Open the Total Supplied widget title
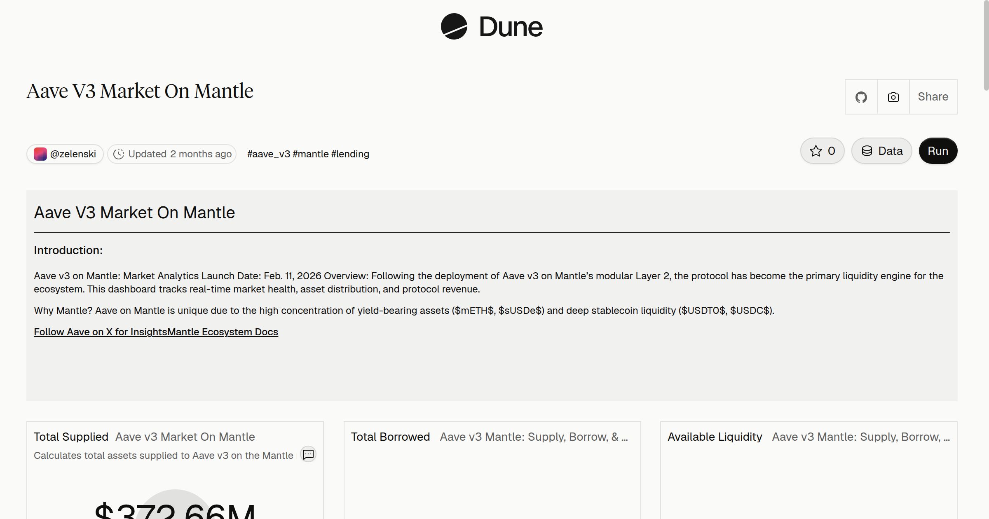Image resolution: width=989 pixels, height=519 pixels. tap(71, 437)
